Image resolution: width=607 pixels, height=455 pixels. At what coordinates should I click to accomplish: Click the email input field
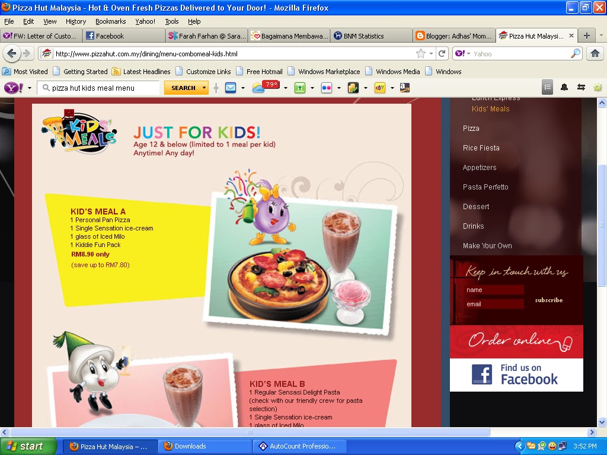coord(494,304)
